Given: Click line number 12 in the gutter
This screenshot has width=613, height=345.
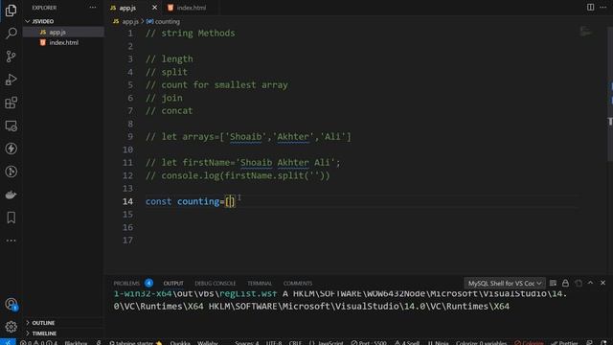Looking at the screenshot, I should click(127, 175).
